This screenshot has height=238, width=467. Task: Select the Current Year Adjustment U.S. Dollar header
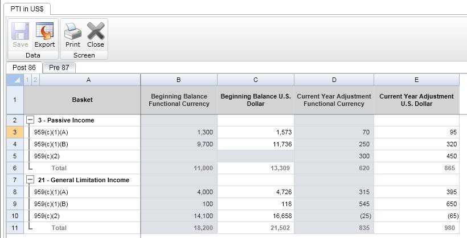416,100
